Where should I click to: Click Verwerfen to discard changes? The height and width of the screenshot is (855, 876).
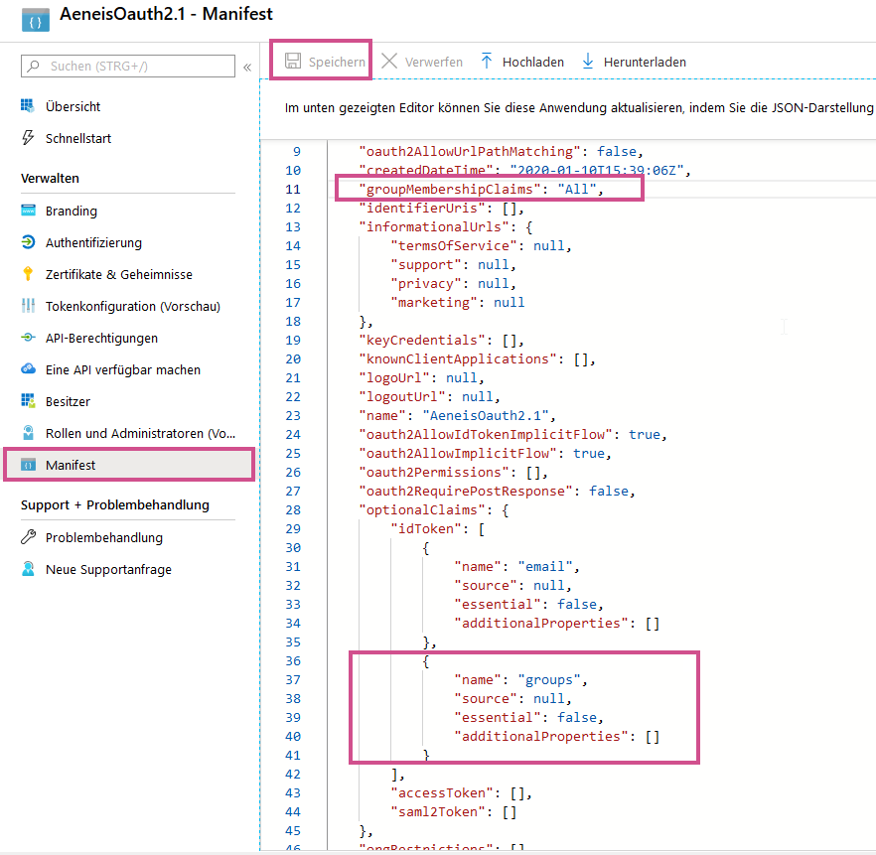point(422,62)
